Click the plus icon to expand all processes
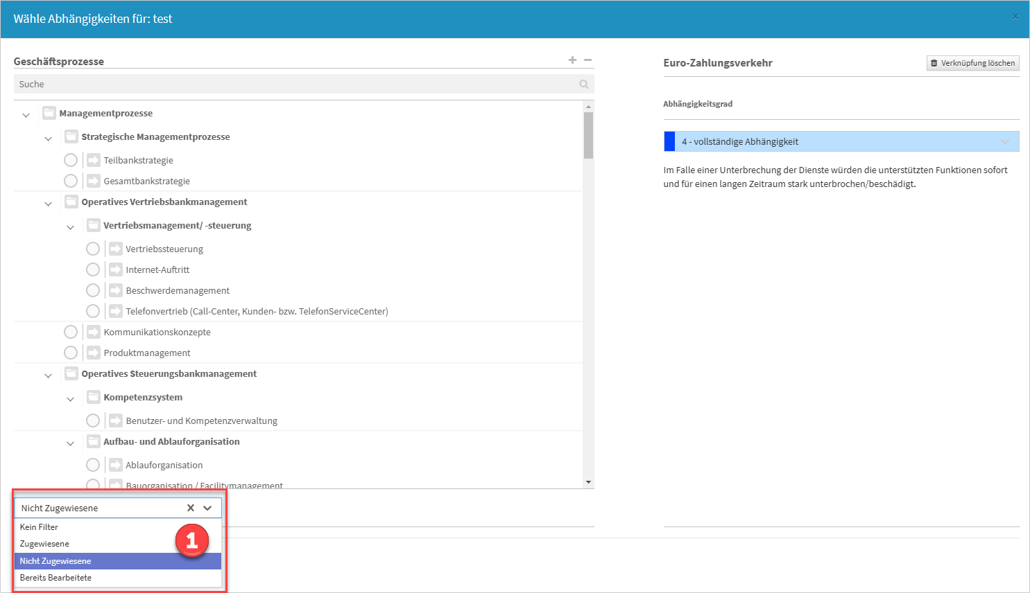Screen dimensions: 1030x593 click(x=572, y=60)
